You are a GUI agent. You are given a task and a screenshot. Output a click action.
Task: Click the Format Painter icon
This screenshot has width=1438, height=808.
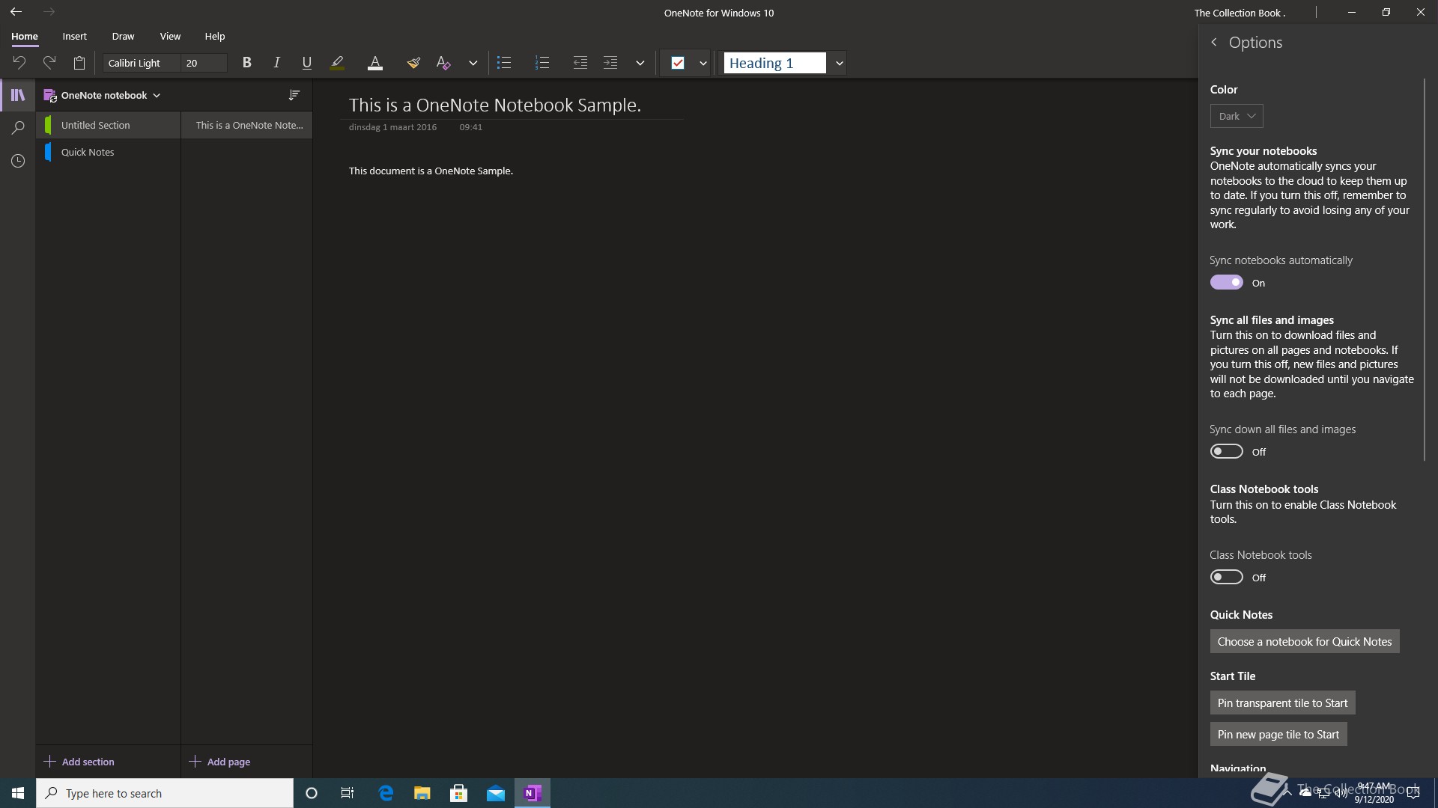pos(413,63)
